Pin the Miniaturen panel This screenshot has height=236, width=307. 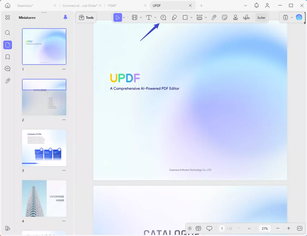click(65, 17)
